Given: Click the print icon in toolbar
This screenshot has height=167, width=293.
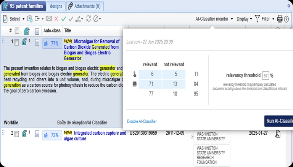Looking at the screenshot, I should point(280,19).
